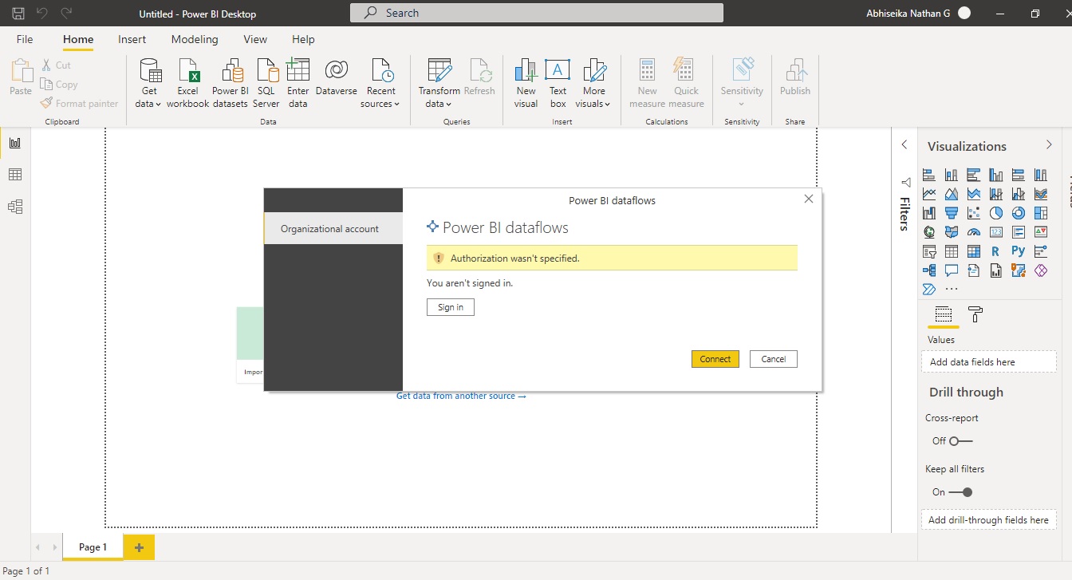Open the Get data menu

coord(149,83)
